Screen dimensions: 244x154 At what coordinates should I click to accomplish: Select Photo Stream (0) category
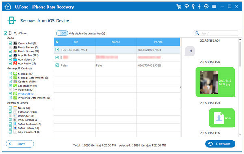click(28, 47)
